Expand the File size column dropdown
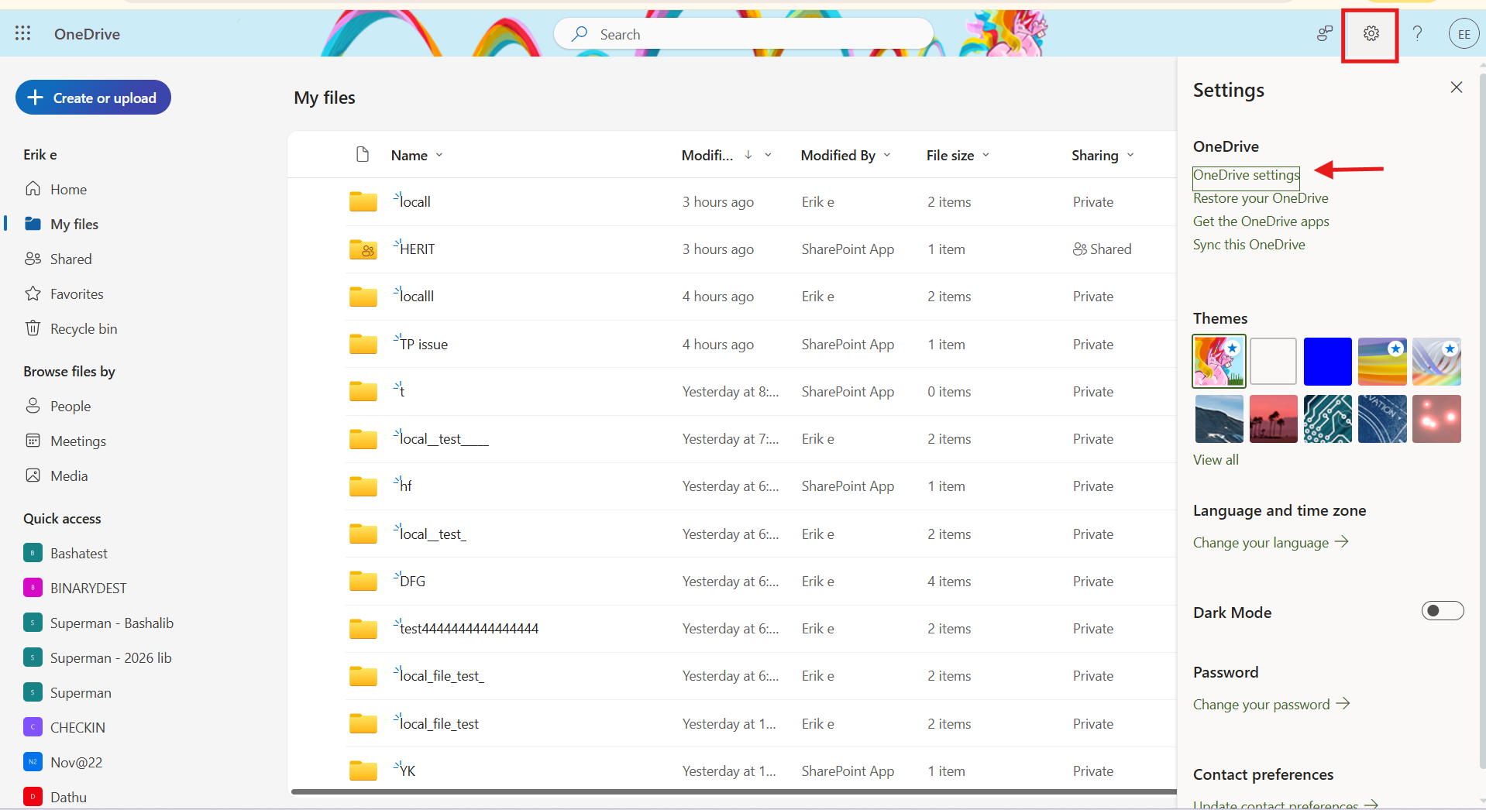Viewport: 1486px width, 810px height. tap(986, 155)
